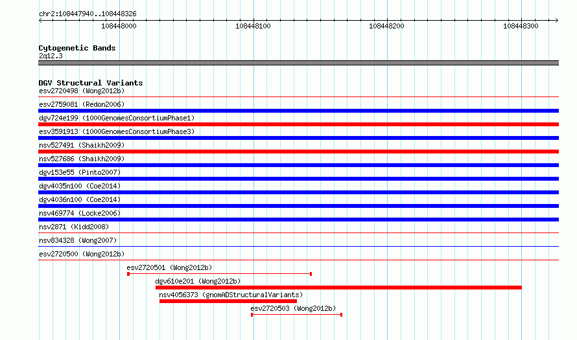Image resolution: width=577 pixels, height=340 pixels.
Task: Click the esv3591913 (1000GenomesConsortiumPhase3) label
Action: point(117,131)
